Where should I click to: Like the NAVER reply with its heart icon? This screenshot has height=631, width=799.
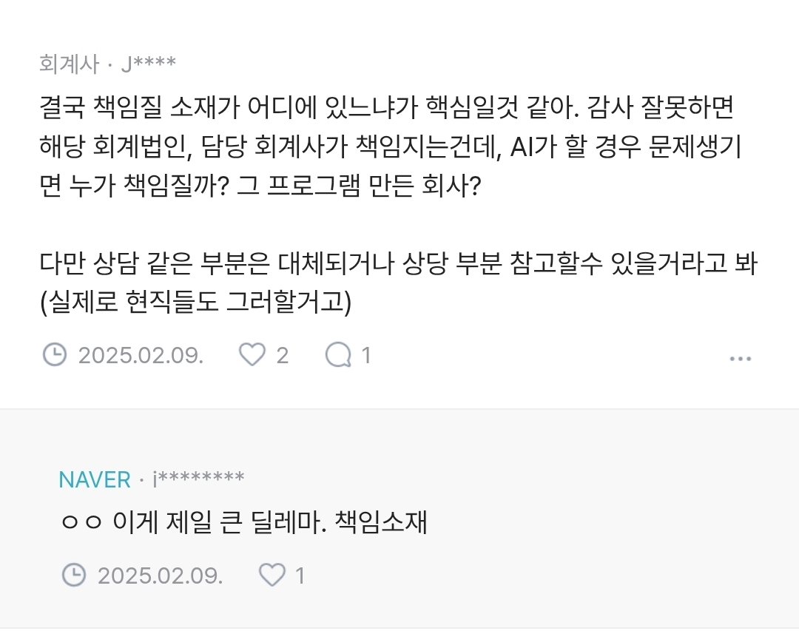(x=272, y=575)
